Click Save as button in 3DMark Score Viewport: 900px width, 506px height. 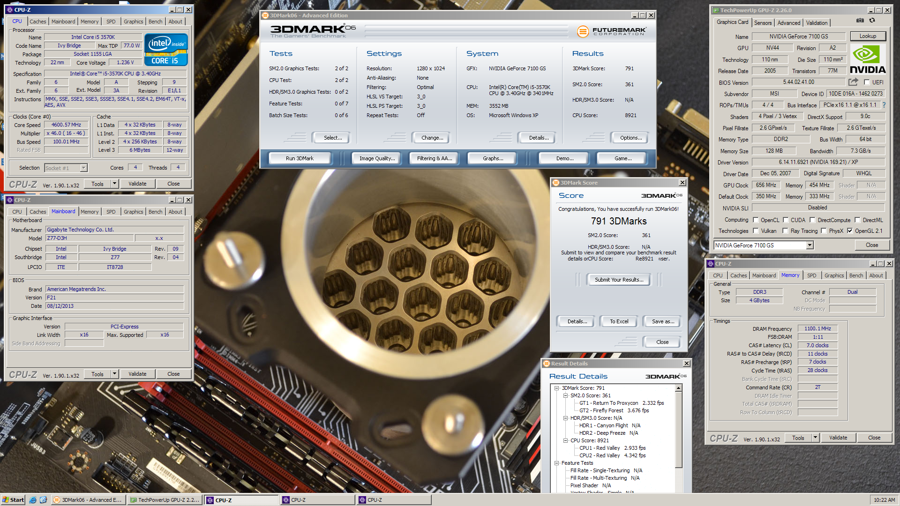[663, 321]
